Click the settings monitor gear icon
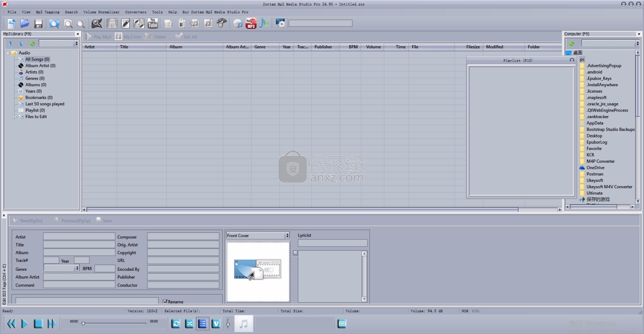The image size is (644, 334). 280,23
